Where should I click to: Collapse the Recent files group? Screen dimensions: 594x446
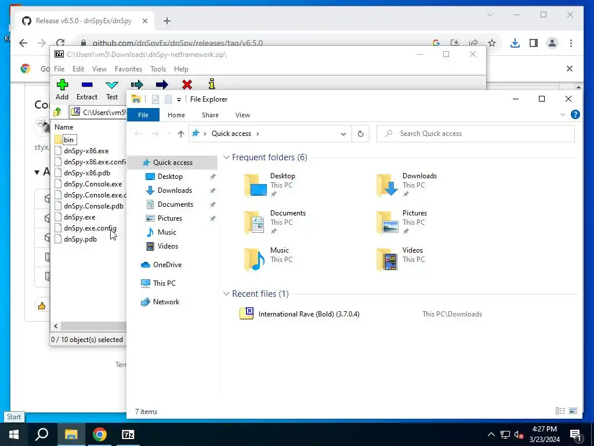pos(226,294)
